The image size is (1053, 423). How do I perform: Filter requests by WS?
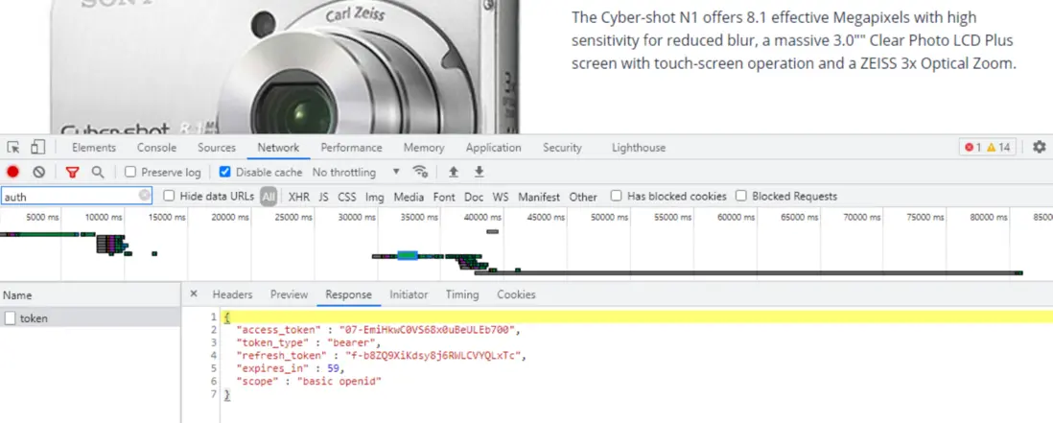(x=501, y=197)
